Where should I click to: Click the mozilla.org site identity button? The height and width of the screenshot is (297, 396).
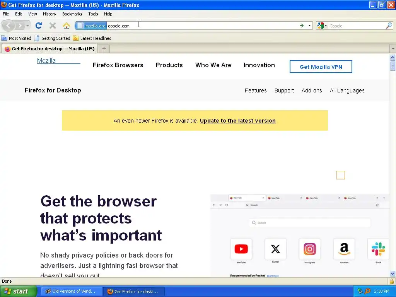pyautogui.click(x=91, y=26)
